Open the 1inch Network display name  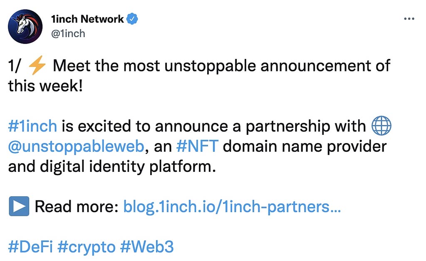click(87, 19)
